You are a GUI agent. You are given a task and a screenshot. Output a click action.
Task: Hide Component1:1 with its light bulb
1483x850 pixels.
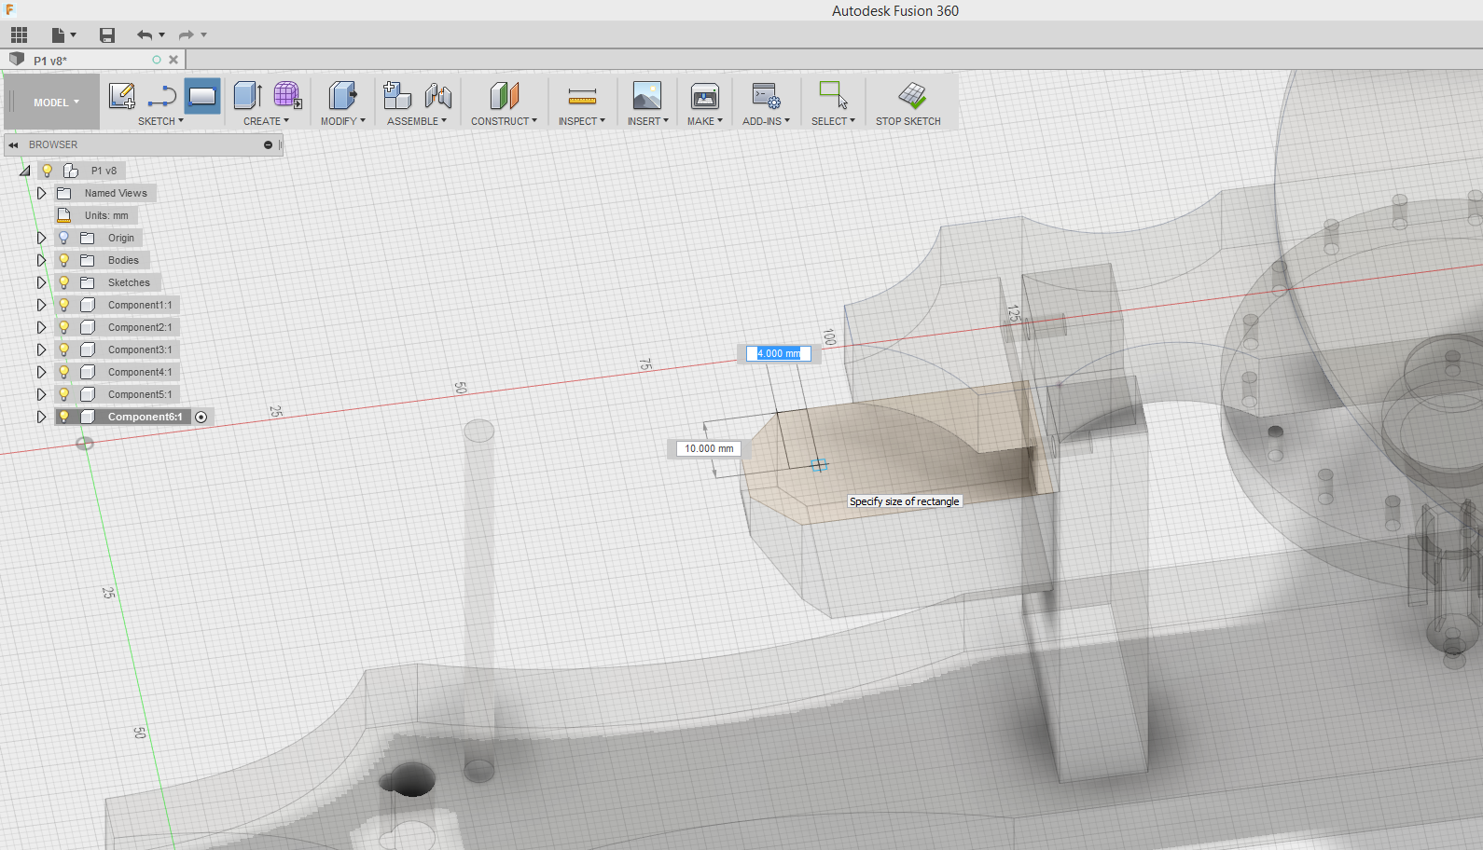pos(63,305)
